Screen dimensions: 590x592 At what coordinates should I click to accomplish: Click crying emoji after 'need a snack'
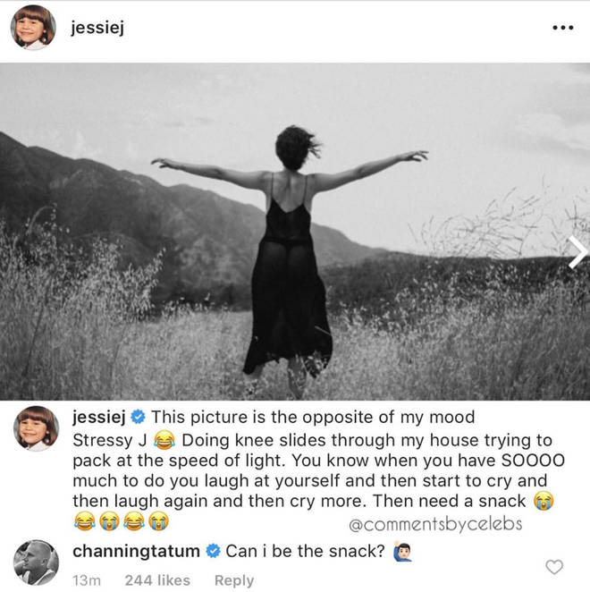tap(544, 501)
